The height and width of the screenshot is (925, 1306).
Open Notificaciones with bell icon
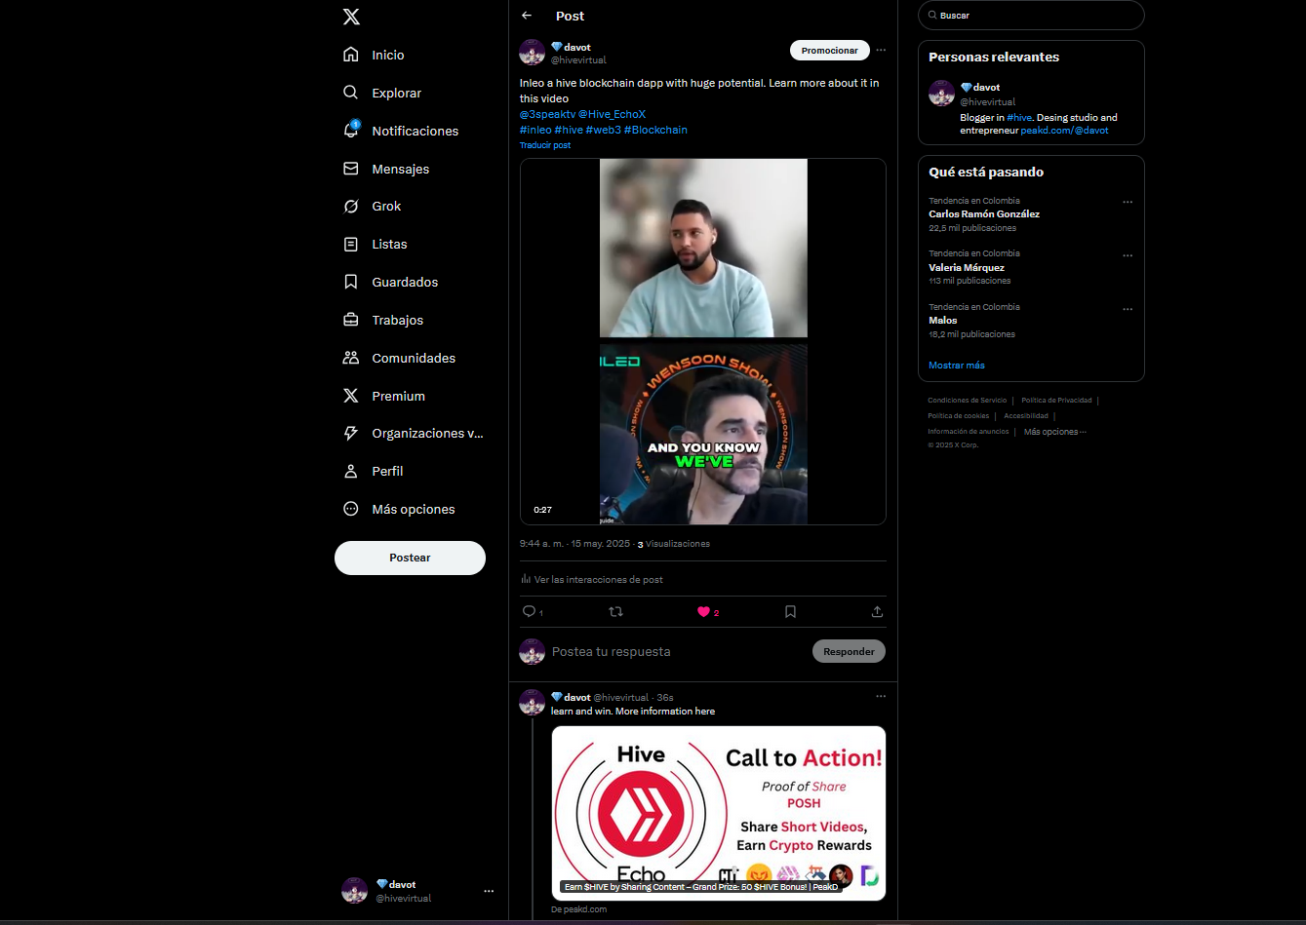[401, 131]
